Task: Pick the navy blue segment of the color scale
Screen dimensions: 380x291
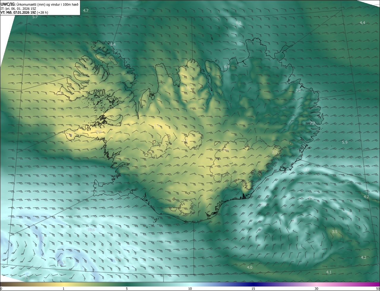Action: tap(253, 284)
